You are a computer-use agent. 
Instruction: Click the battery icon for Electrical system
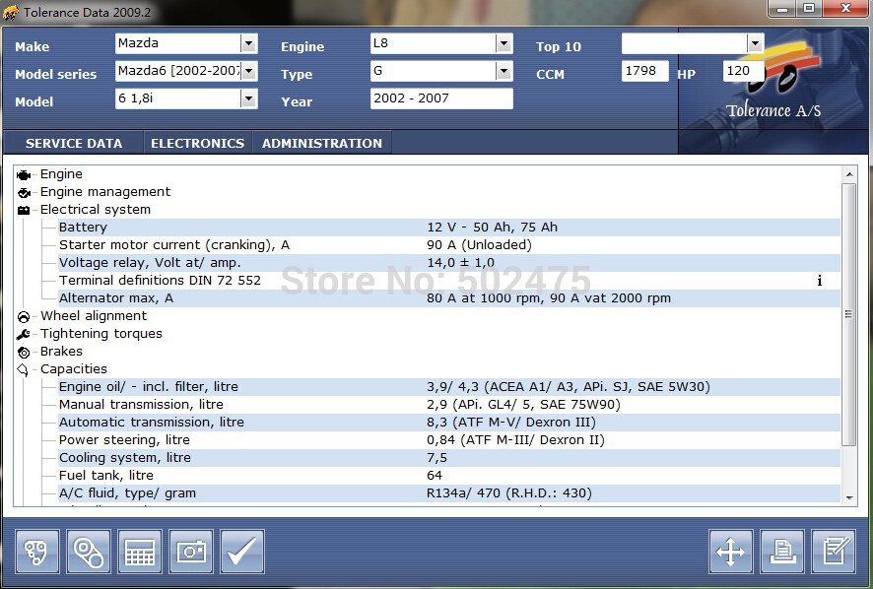pyautogui.click(x=24, y=210)
